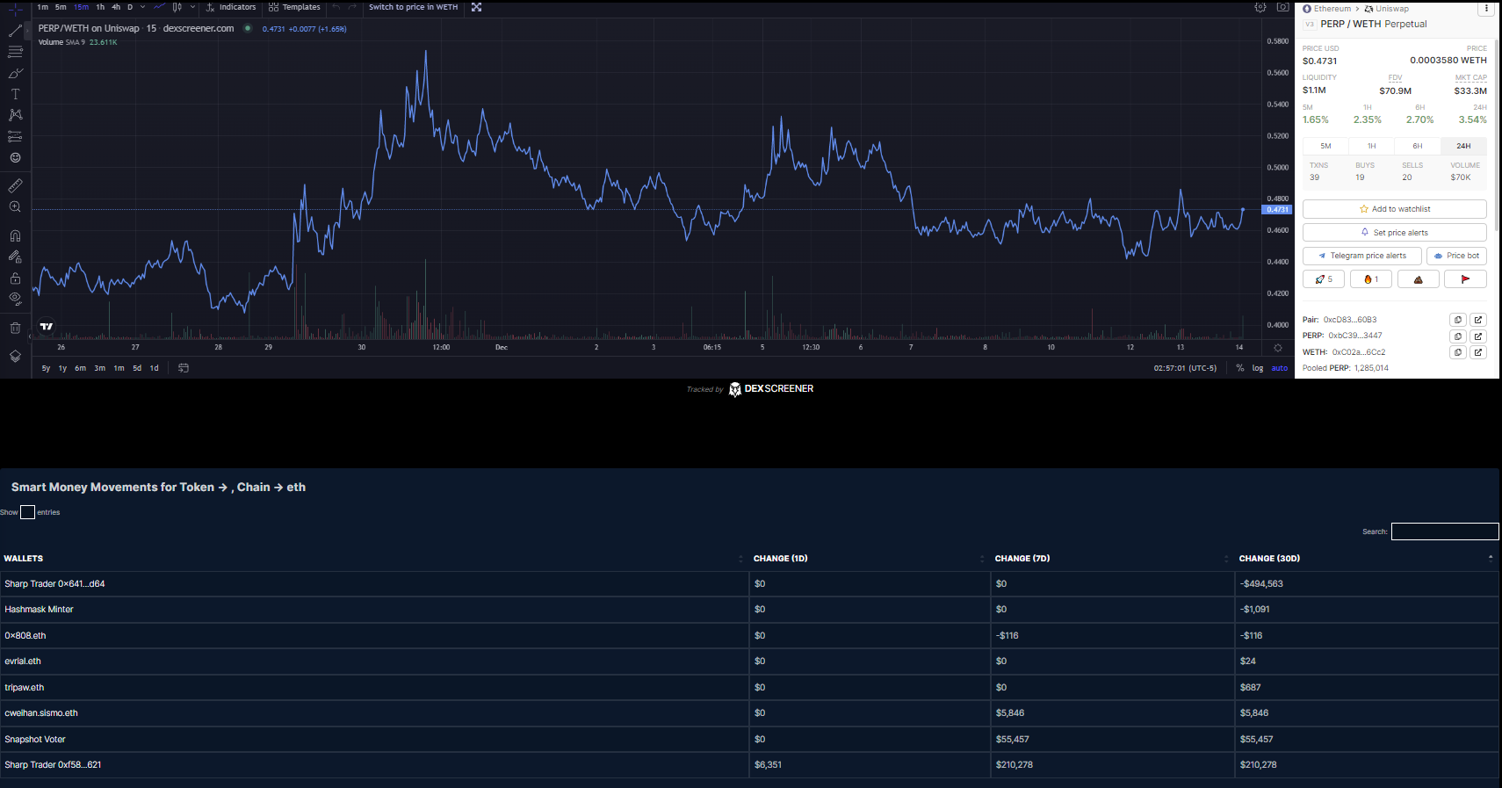The height and width of the screenshot is (788, 1502).
Task: Click the axis settings gear below price scale
Action: click(1278, 348)
